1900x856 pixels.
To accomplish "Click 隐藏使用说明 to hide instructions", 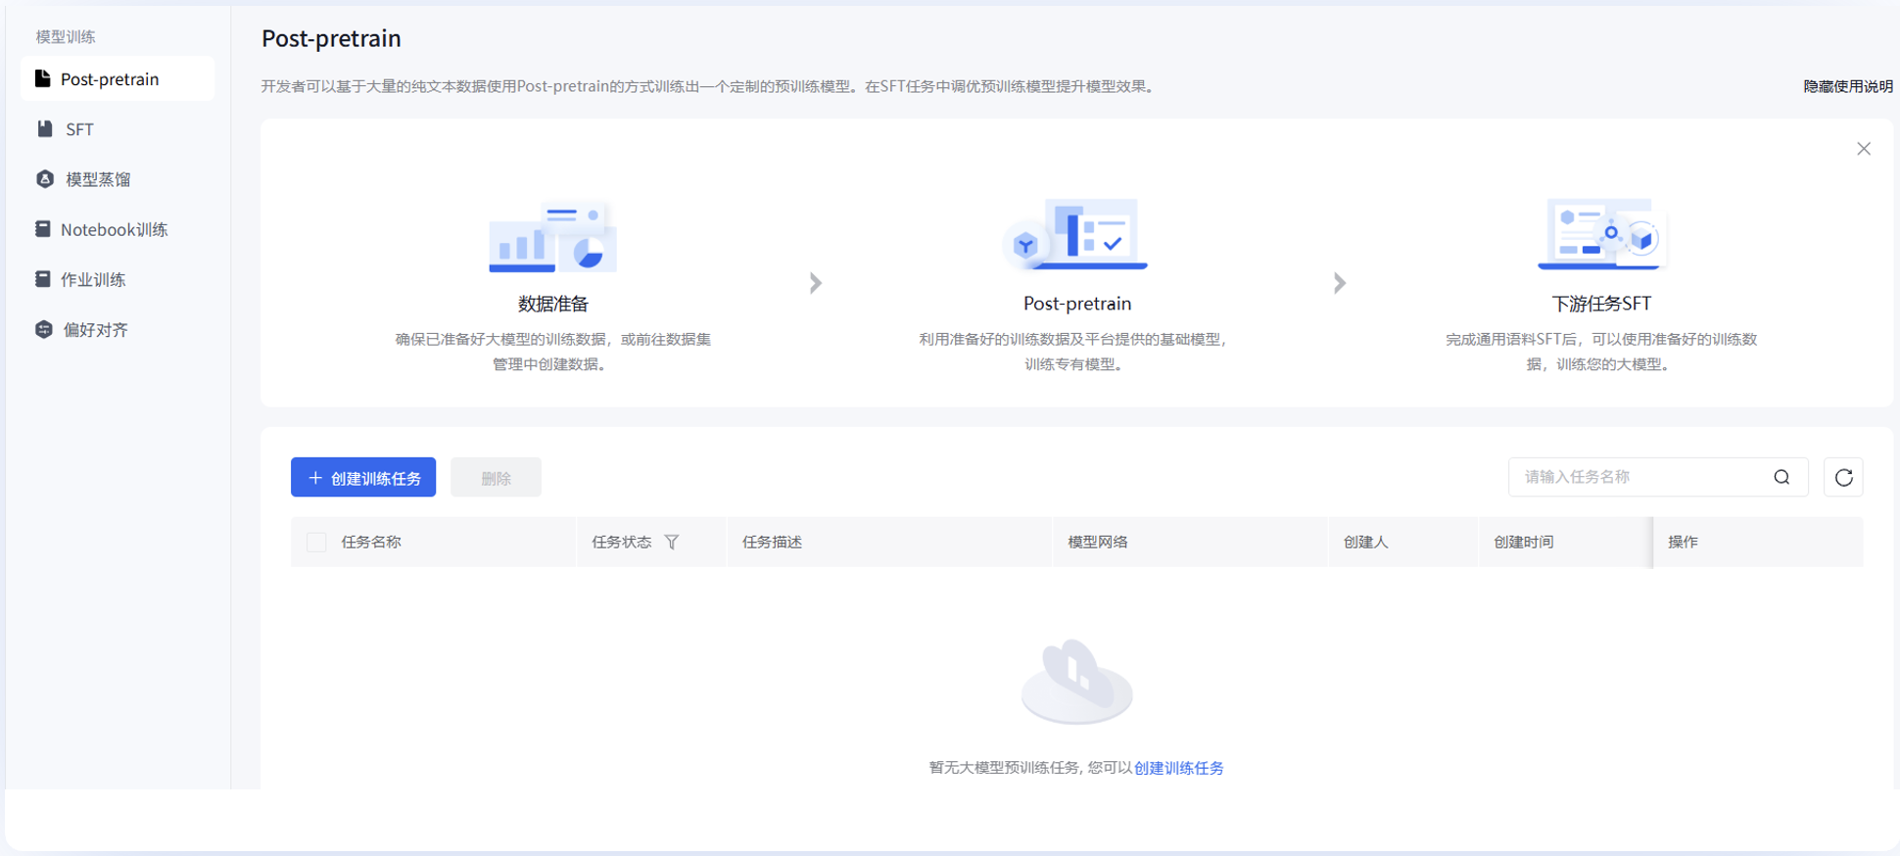I will 1847,86.
